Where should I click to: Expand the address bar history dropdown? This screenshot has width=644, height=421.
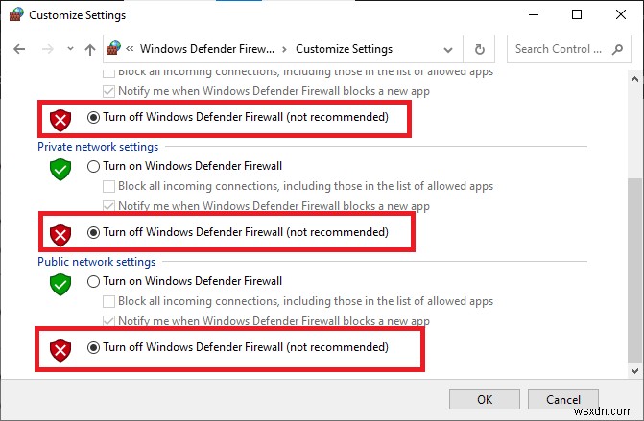point(447,49)
